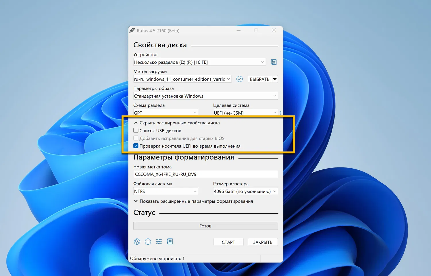Click the Размер кластера label
Viewport: 431px width, 276px height.
(231, 184)
